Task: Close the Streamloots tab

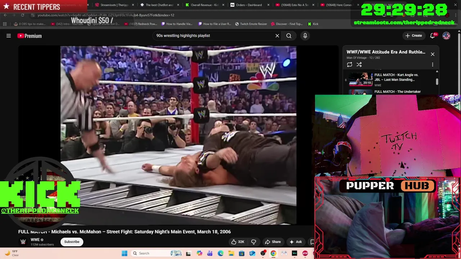Action: 133,5
